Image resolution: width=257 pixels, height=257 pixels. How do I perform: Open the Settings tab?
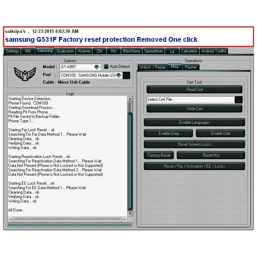point(12,51)
